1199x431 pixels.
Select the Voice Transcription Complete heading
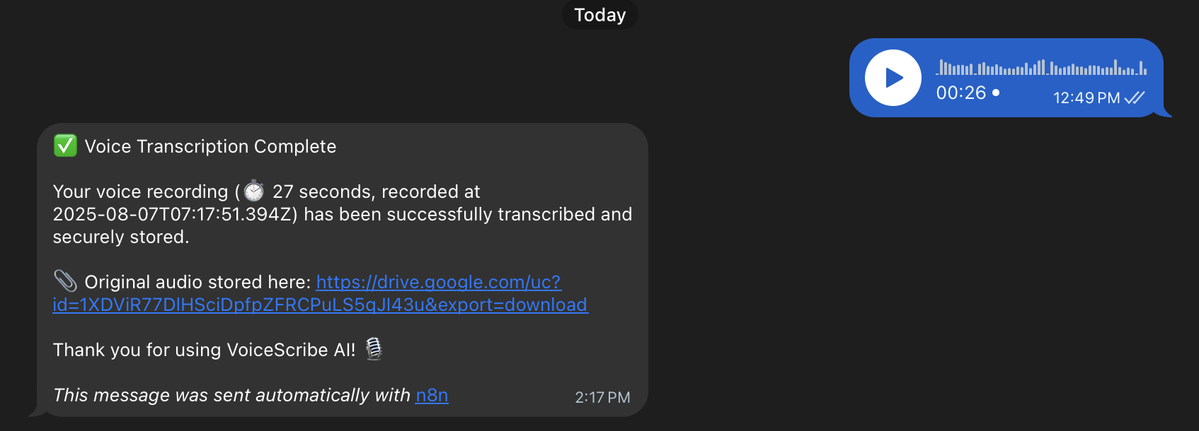[x=210, y=146]
